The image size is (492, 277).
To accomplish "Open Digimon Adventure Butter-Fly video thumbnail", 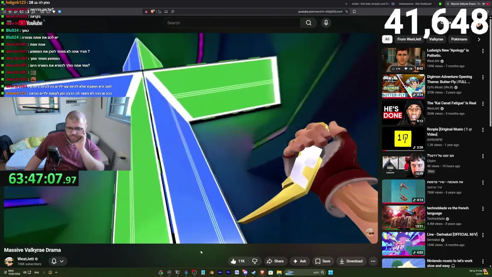I will [403, 86].
